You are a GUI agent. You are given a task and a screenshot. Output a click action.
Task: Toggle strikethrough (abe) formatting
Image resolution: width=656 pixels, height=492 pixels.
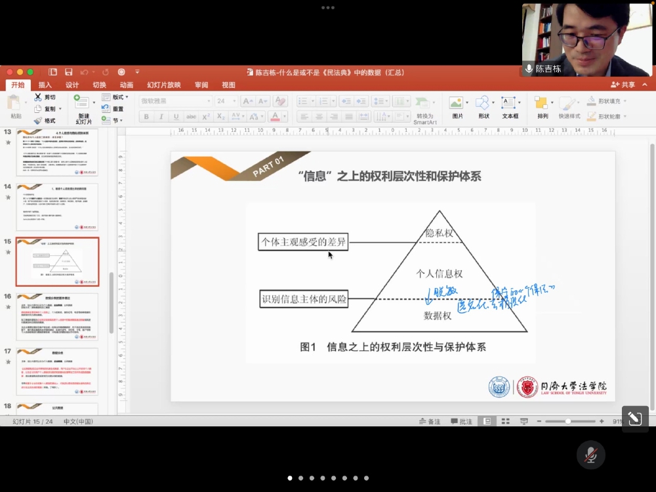tap(191, 117)
